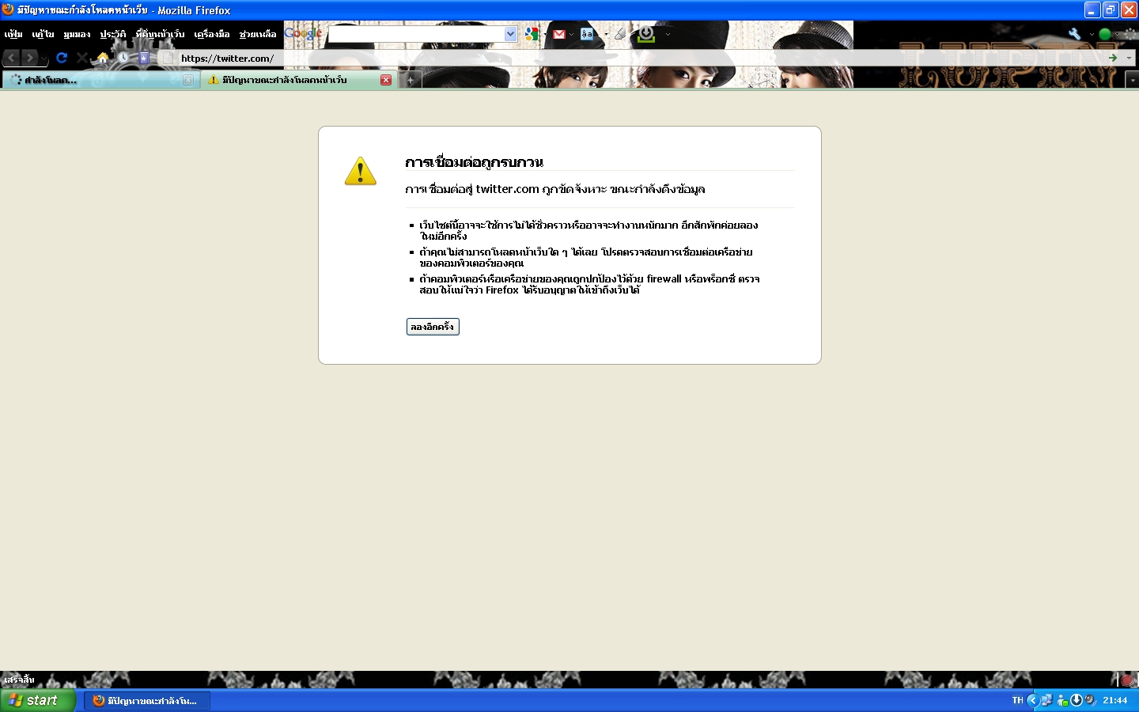Go forward with the Forward arrow button
Viewport: 1139px width, 712px height.
click(x=29, y=58)
